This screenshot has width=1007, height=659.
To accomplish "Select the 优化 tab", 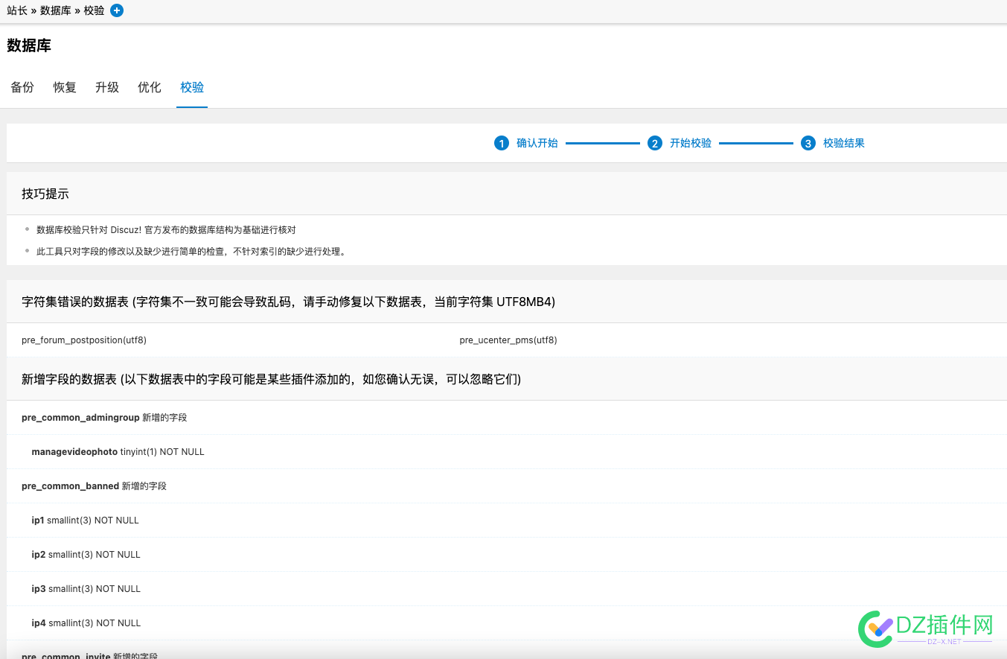I will [x=150, y=87].
